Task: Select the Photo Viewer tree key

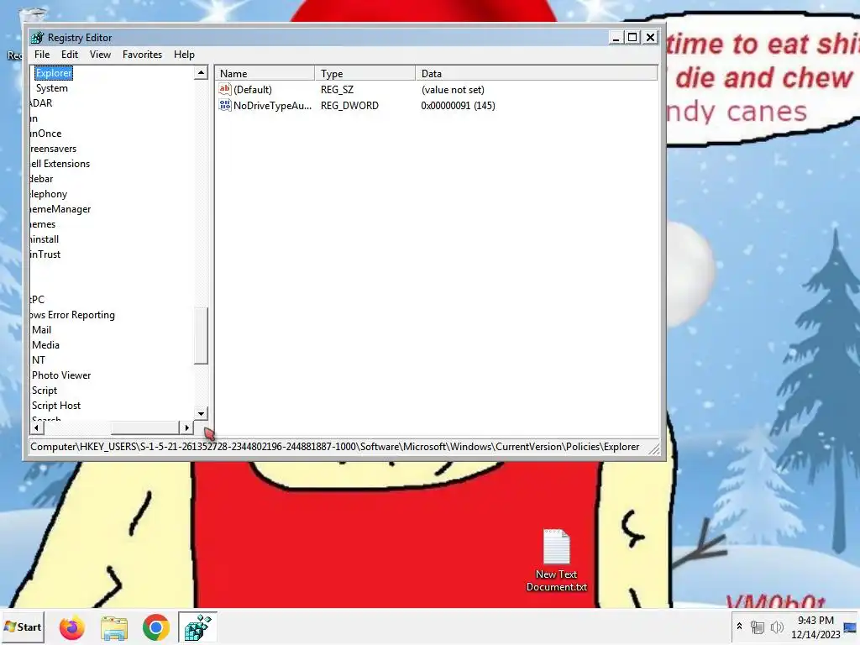Action: (61, 375)
